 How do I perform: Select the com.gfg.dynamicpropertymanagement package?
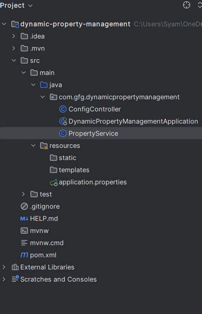115,97
